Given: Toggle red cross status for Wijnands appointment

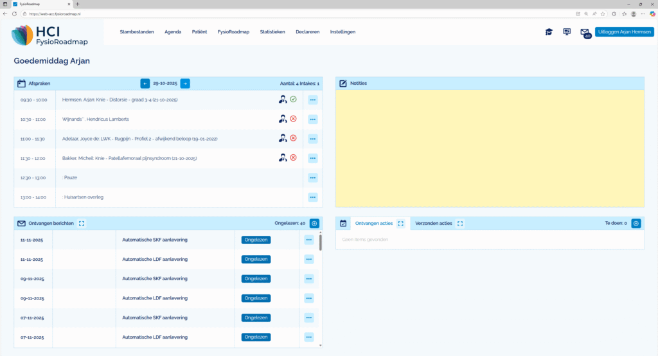Looking at the screenshot, I should (293, 119).
